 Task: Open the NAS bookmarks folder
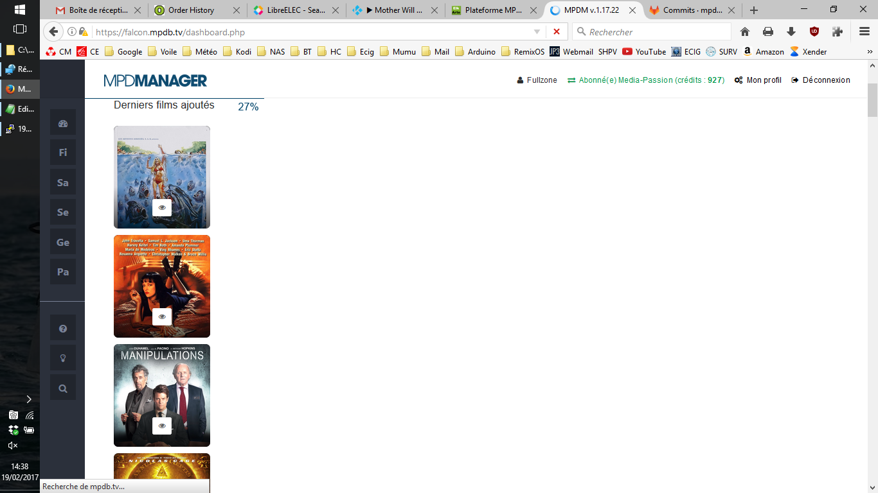271,52
